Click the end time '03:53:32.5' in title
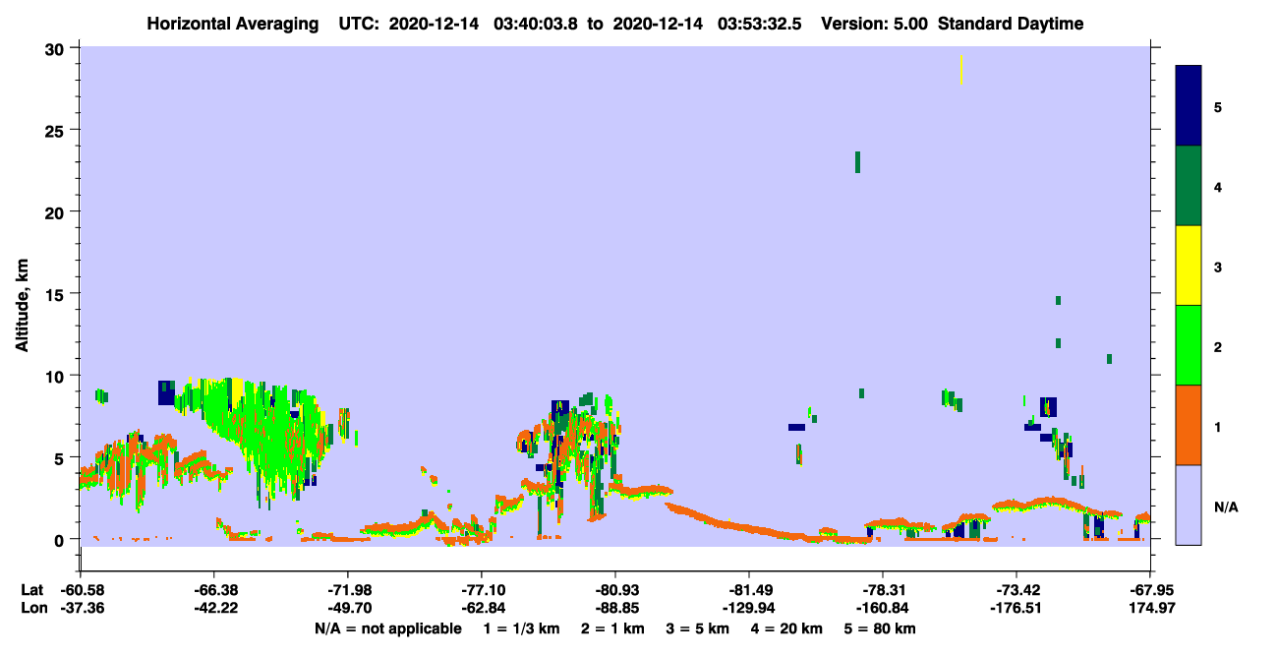 [759, 24]
